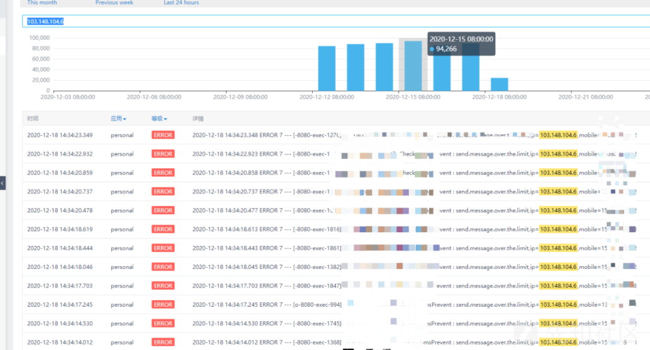Open the 应用 column filter dropdown
This screenshot has height=350, width=650.
(x=118, y=118)
